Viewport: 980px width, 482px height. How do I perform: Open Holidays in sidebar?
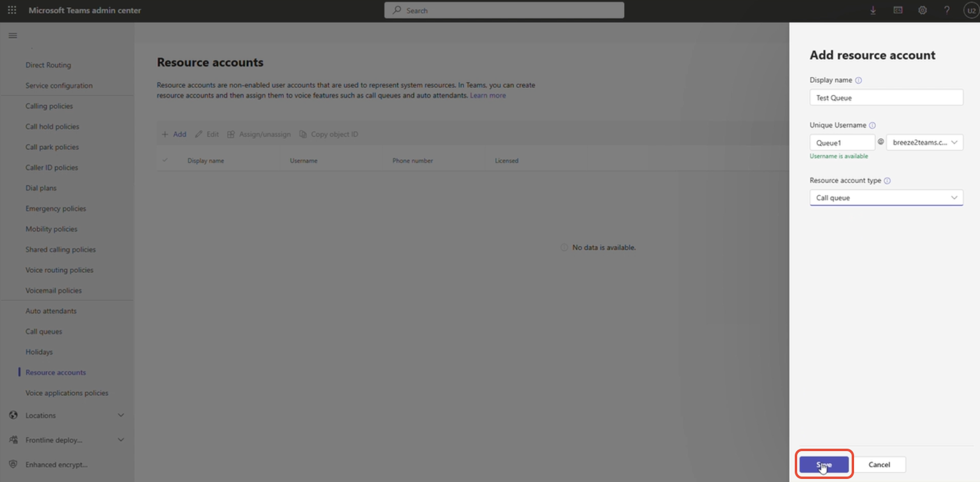click(39, 352)
